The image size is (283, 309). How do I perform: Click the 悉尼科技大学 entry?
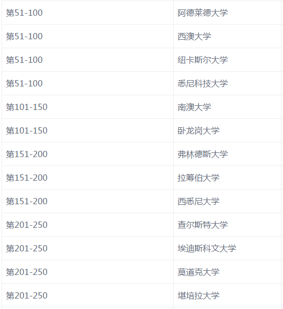point(203,84)
